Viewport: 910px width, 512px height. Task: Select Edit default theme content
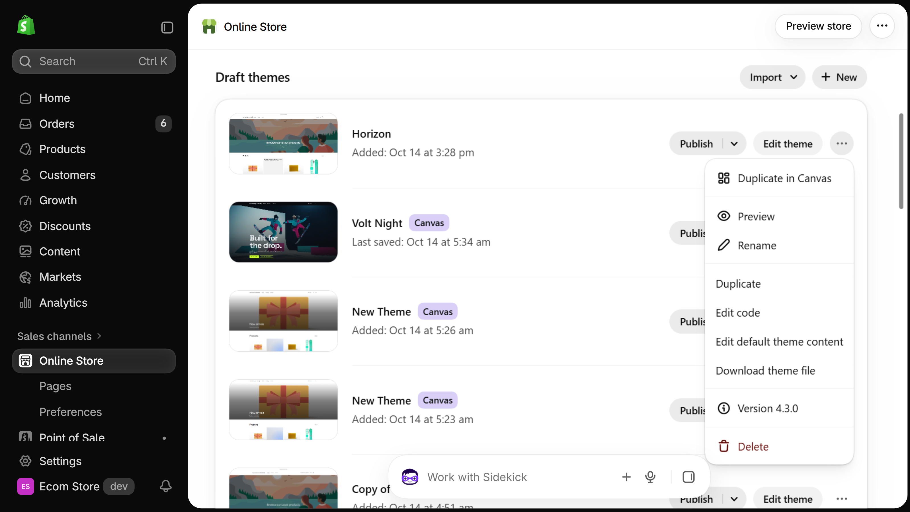click(779, 342)
